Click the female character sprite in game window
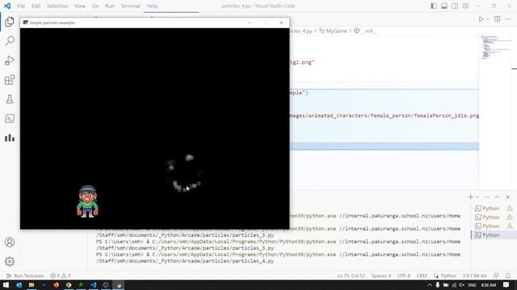This screenshot has width=517, height=290. pos(87,201)
